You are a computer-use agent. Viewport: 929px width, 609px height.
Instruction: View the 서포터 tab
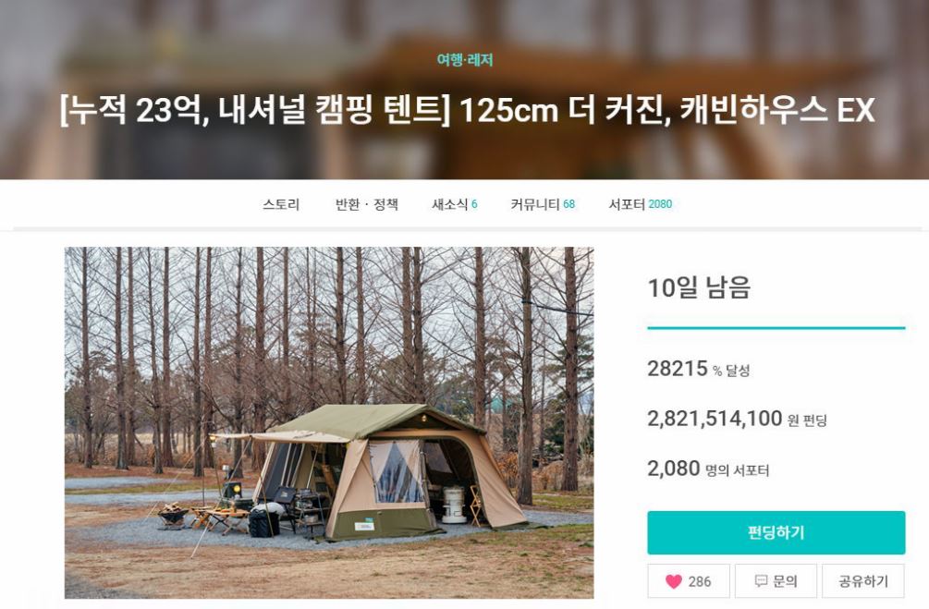click(641, 204)
